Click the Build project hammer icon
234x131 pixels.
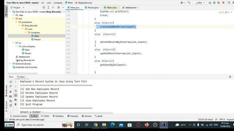click(189, 3)
